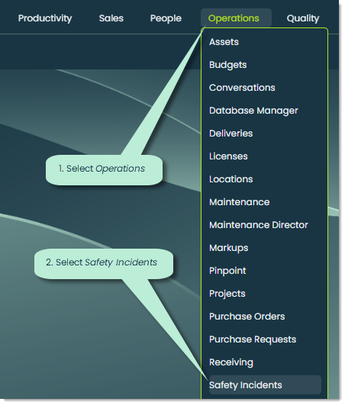This screenshot has height=405, width=345.
Task: Open the Productivity menu
Action: click(x=45, y=18)
